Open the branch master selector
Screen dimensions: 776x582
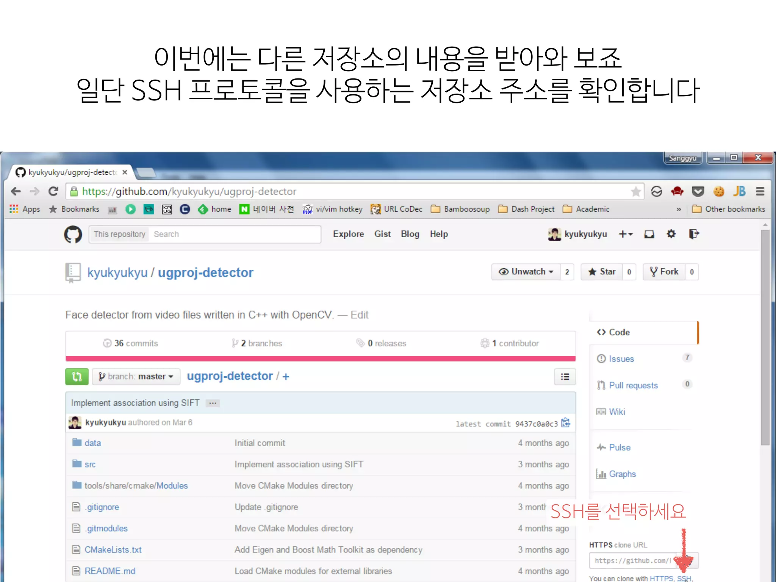[x=136, y=377]
